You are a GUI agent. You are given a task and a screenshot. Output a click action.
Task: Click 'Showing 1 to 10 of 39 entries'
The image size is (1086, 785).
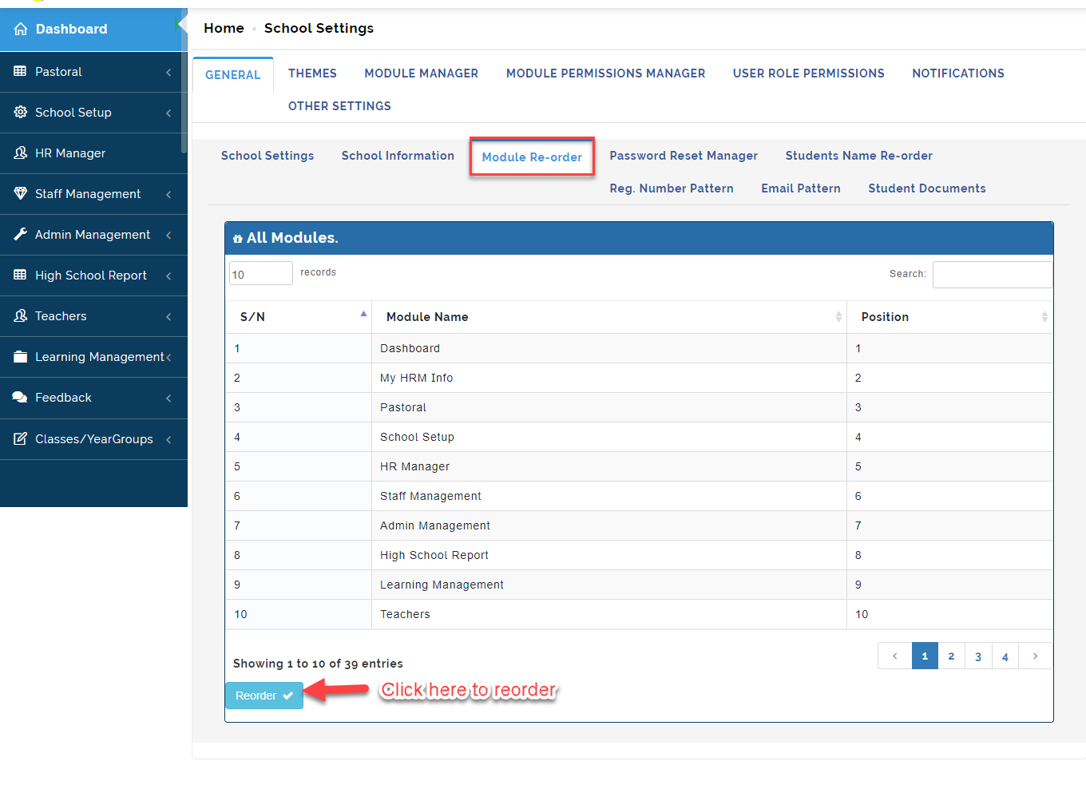tap(318, 664)
